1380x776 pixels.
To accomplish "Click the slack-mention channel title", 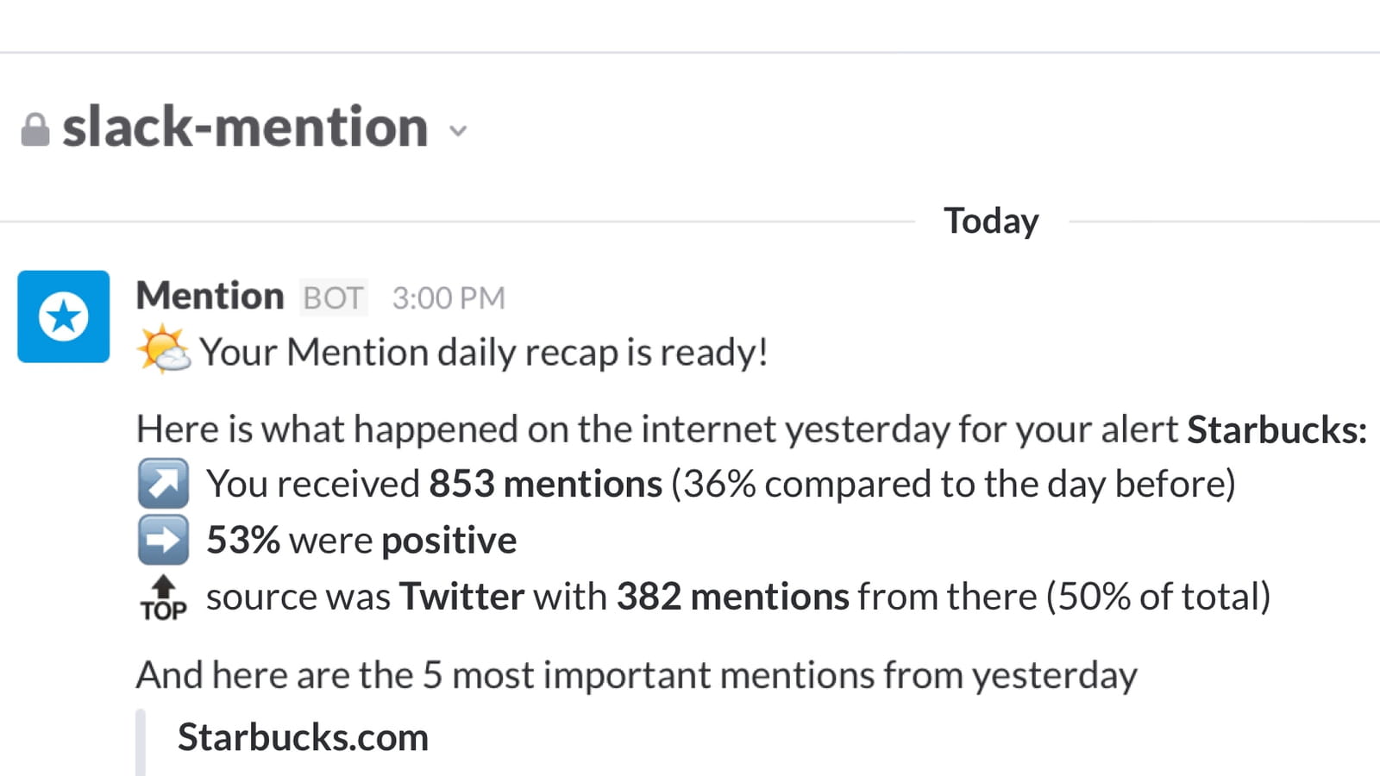I will click(x=245, y=127).
